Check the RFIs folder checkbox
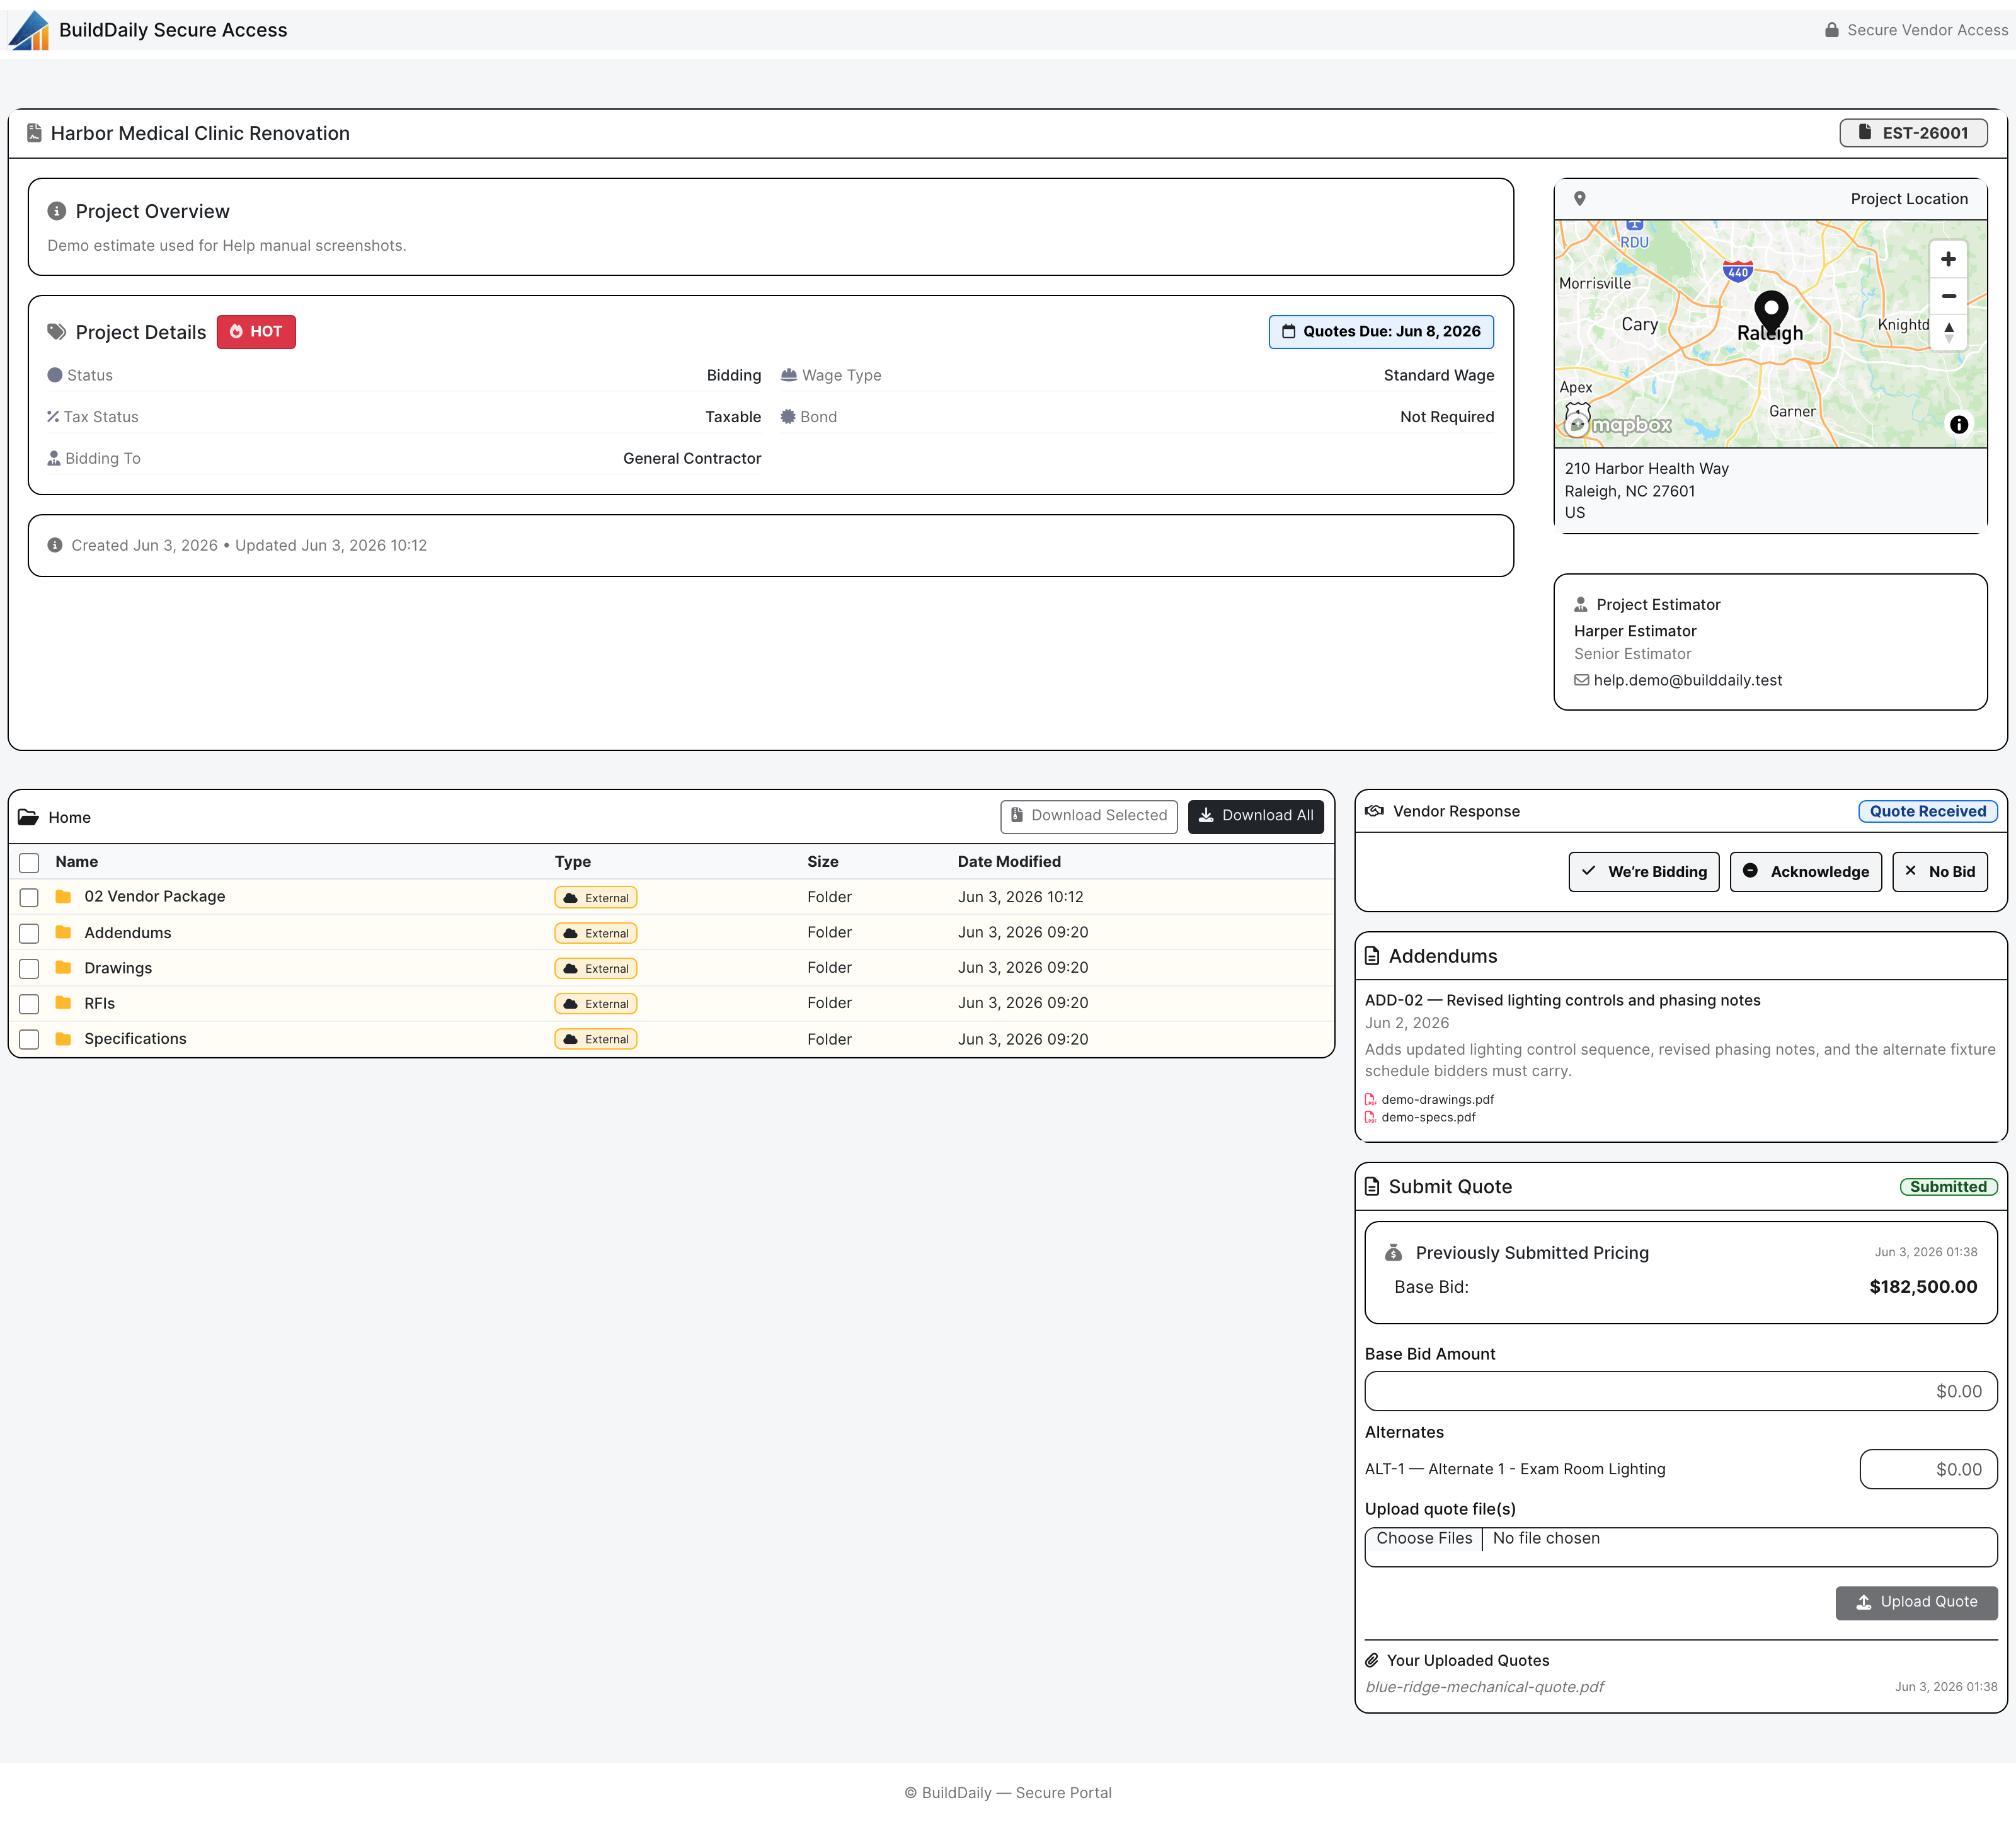Screen dimensions: 2016x1822 pyautogui.click(x=29, y=1003)
